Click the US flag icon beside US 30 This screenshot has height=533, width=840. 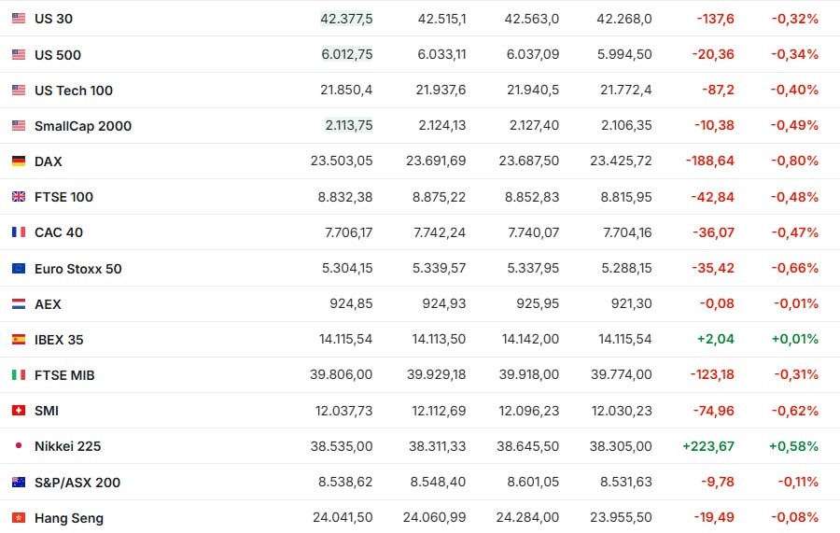pos(19,19)
